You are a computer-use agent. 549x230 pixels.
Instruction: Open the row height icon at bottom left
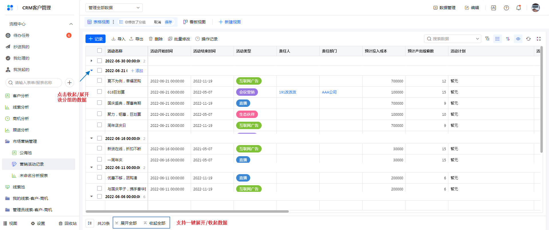pos(90,223)
